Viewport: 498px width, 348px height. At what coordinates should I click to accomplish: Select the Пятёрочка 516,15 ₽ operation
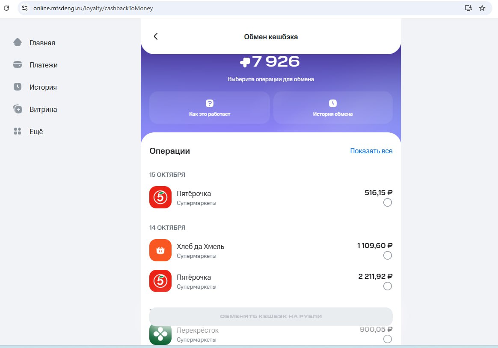(387, 202)
